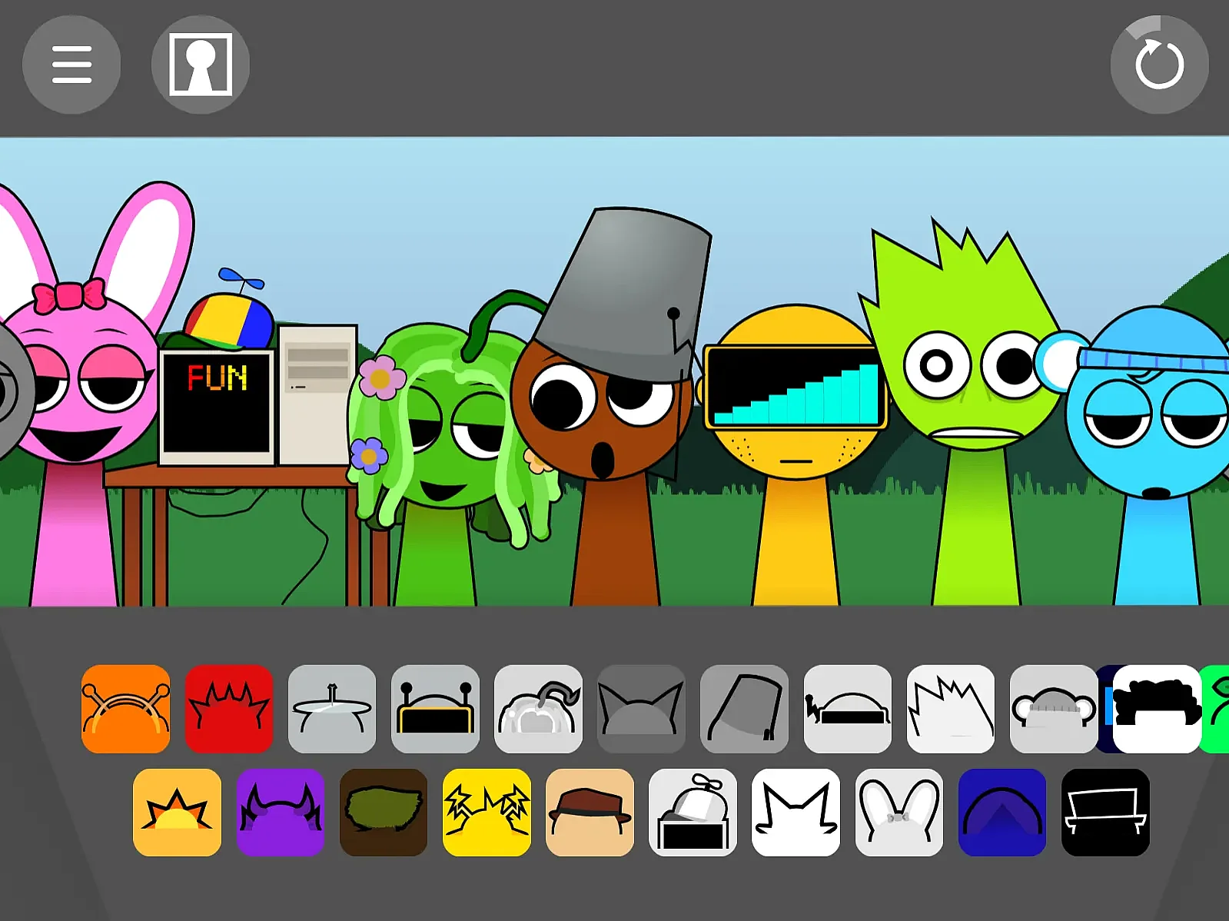Choose the dark brown bush icon

coord(384,813)
